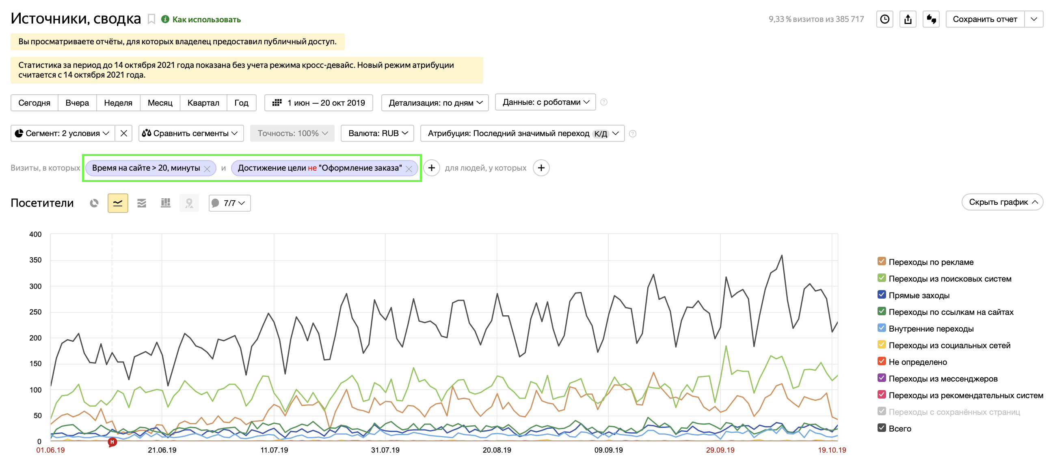1055x464 pixels.
Task: Select the 'Неделя' period tab
Action: pos(118,102)
